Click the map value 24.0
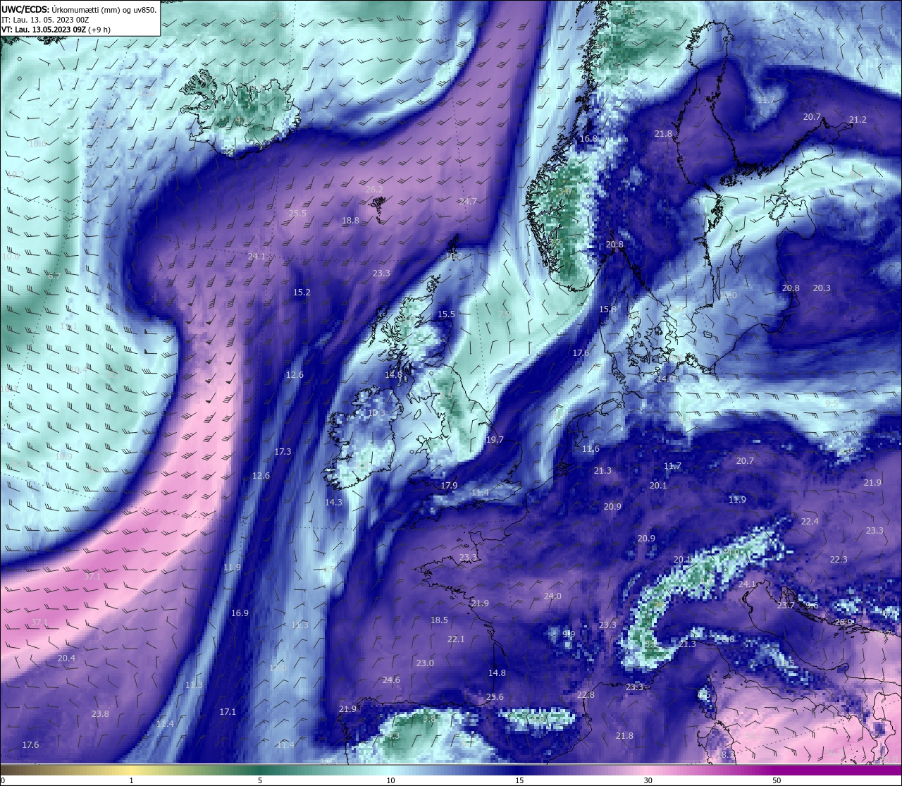The width and height of the screenshot is (902, 786). tap(552, 596)
